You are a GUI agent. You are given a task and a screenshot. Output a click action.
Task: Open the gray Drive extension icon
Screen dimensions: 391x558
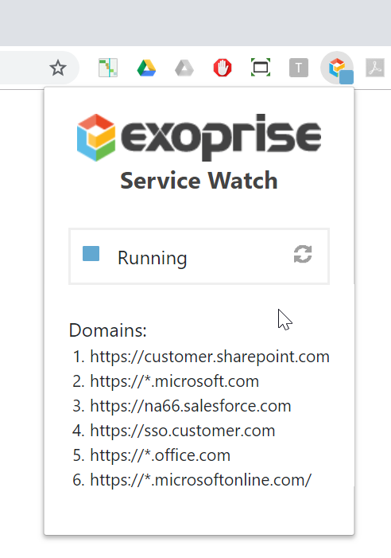tap(184, 68)
